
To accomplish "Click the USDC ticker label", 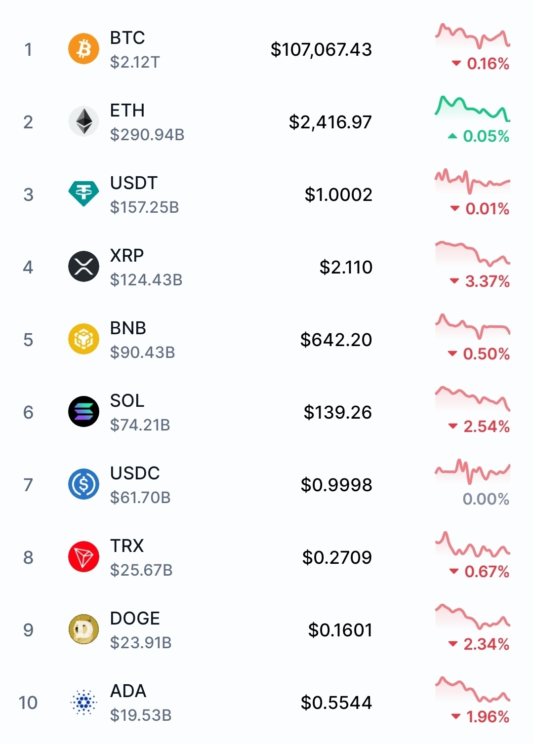I will pos(135,473).
